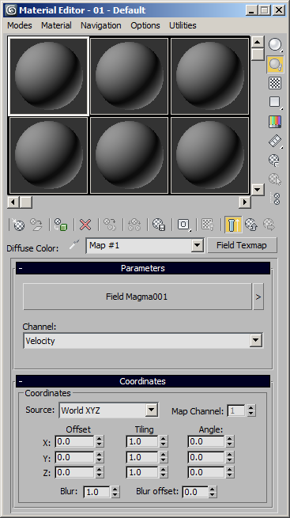
Task: Collapse the Parameters rollout
Action: coord(143,268)
